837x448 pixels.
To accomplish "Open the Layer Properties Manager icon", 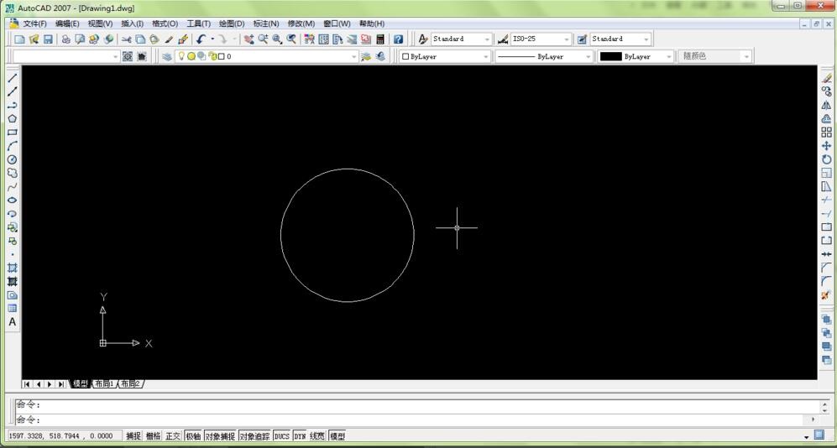I will (x=167, y=56).
